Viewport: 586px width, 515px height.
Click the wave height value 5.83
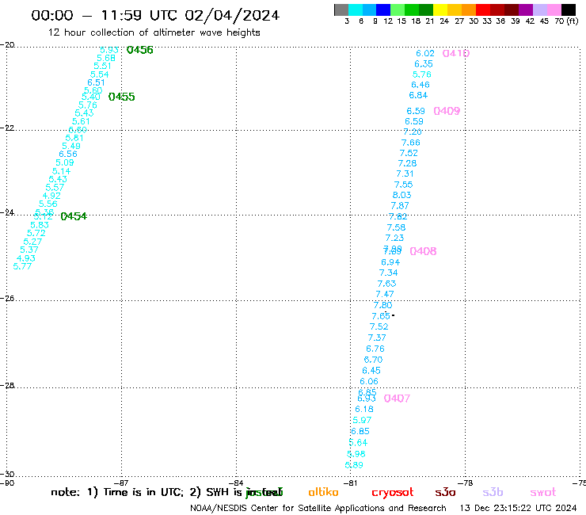(x=40, y=225)
